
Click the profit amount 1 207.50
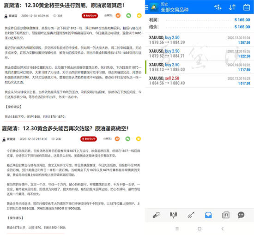tap(244, 42)
